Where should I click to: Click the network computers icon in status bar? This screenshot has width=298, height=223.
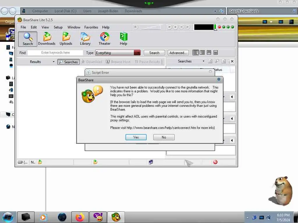pos(151,162)
